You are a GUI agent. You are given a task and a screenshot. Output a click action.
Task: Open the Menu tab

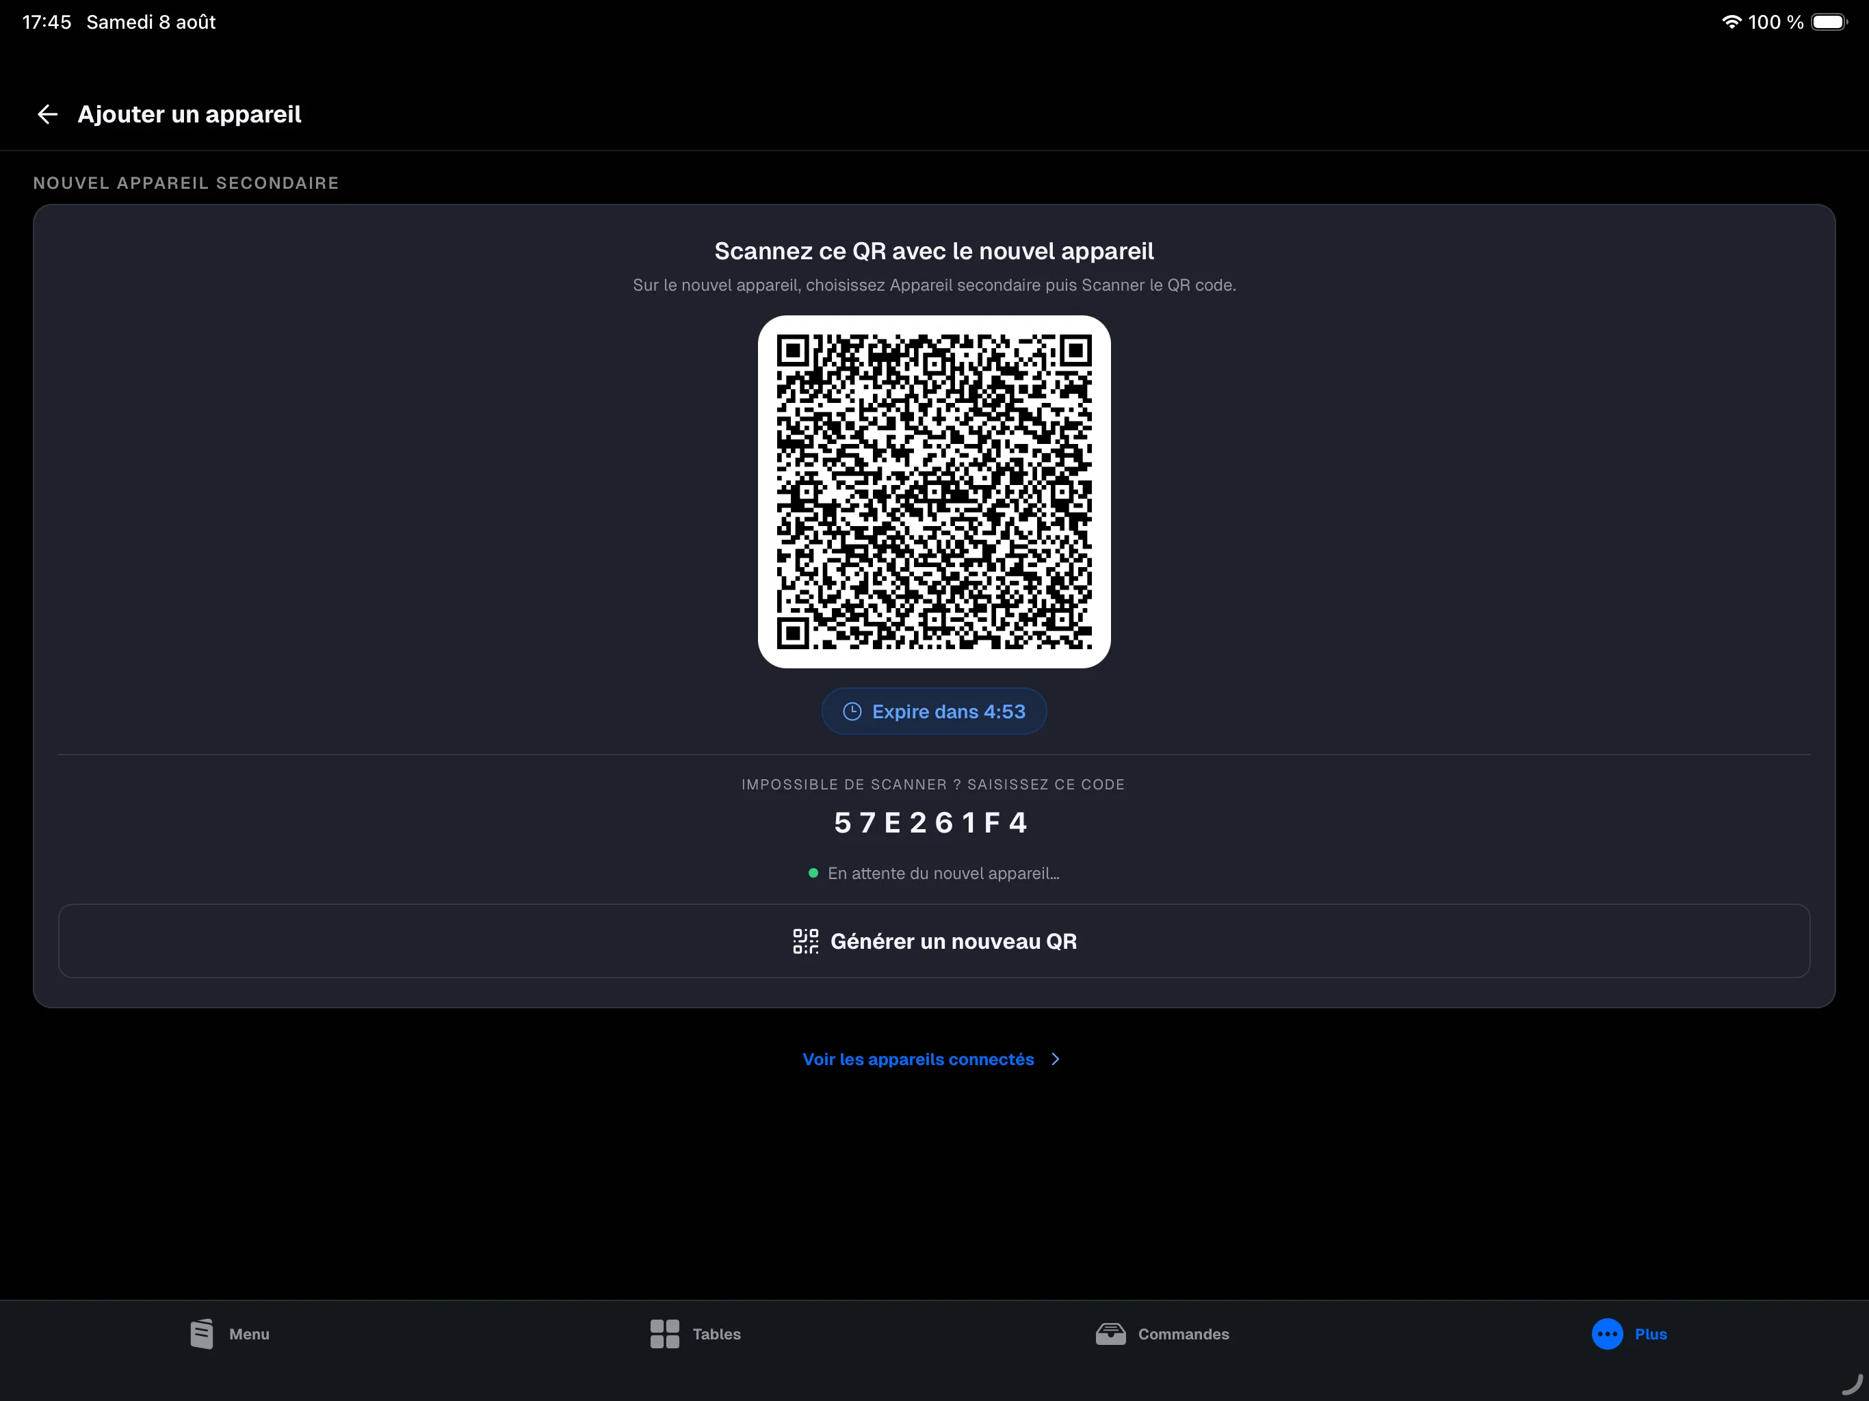coord(230,1334)
